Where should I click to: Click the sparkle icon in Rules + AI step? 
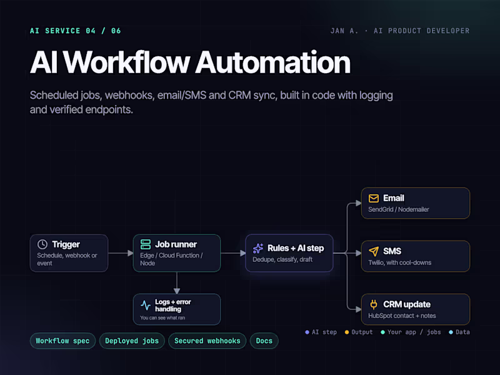coord(258,248)
